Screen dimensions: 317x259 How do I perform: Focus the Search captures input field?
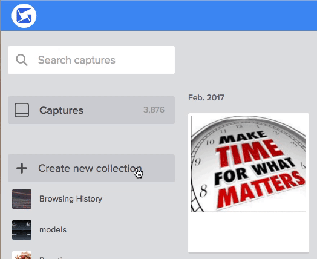pos(91,60)
